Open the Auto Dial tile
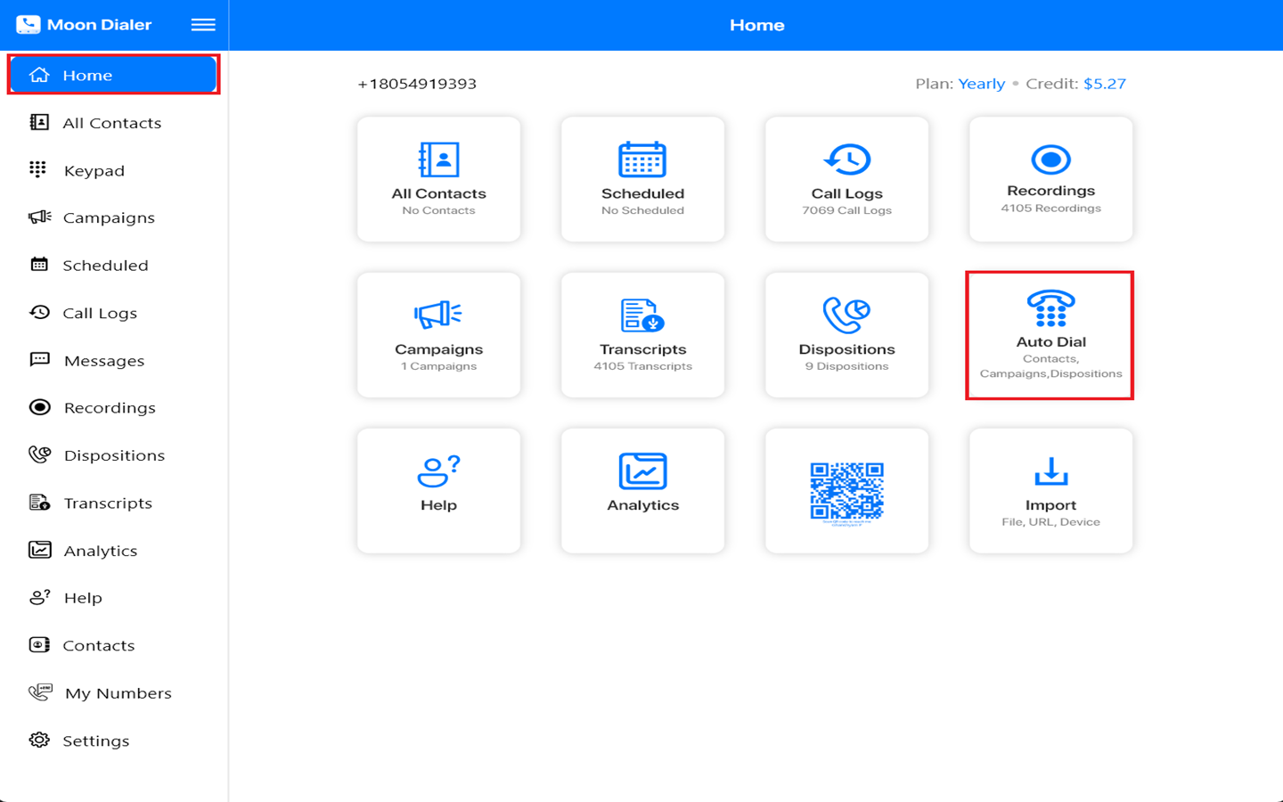1283x802 pixels. tap(1050, 335)
